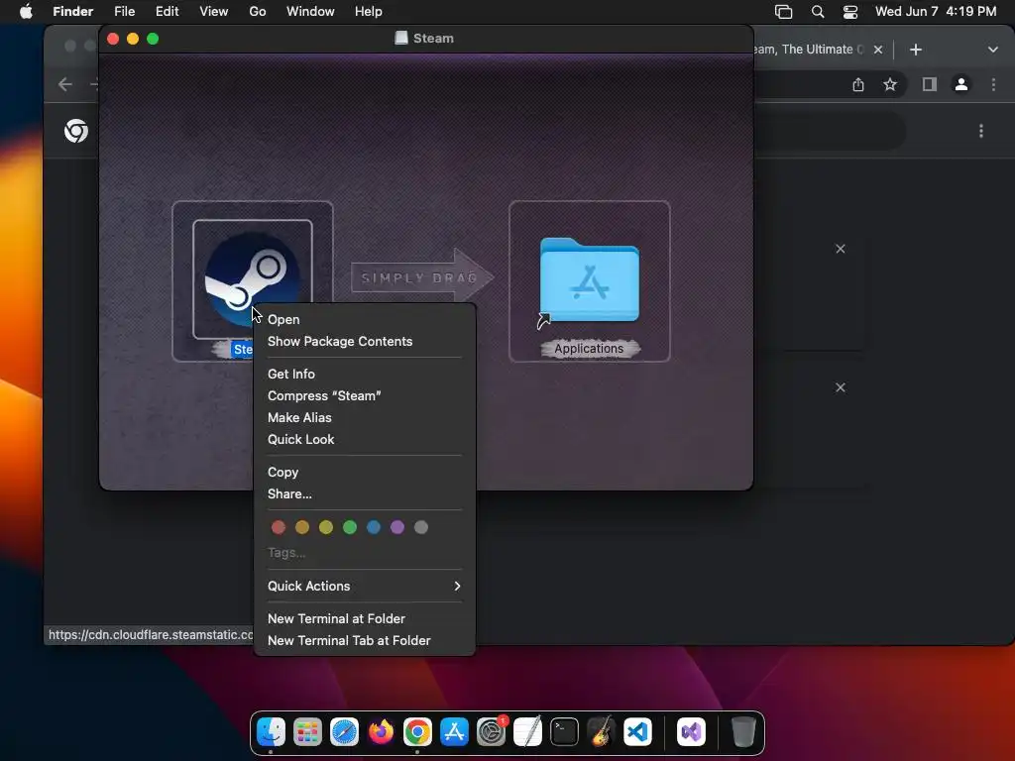Open Stage Manager menu bar icon

[x=783, y=11]
